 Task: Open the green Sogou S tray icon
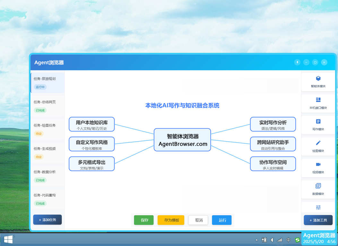coord(298,240)
